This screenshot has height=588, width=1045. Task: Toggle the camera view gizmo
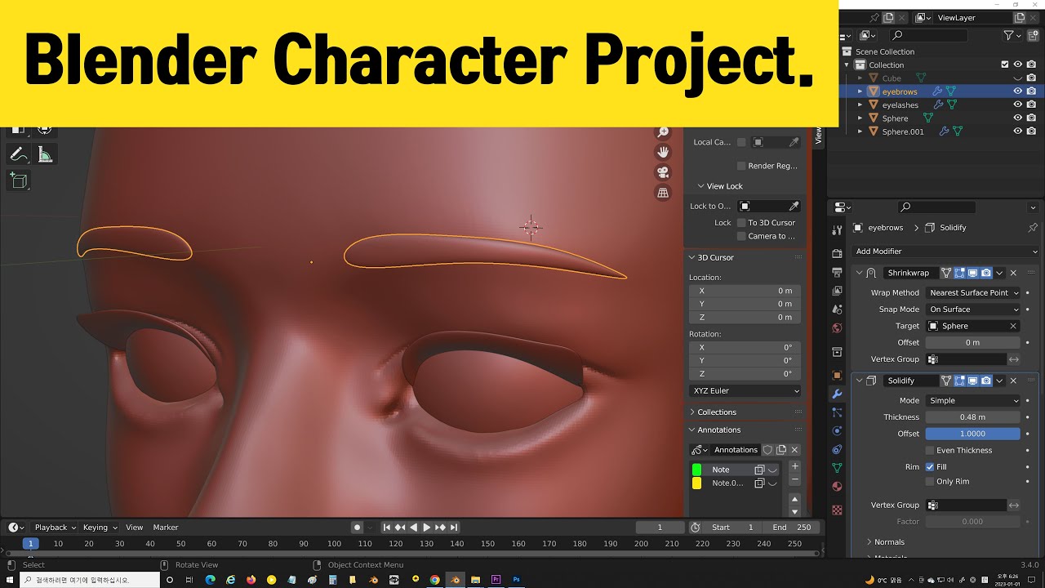coord(663,172)
